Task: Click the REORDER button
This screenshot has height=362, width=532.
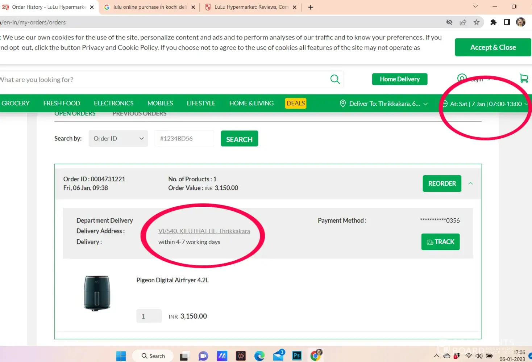Action: pos(442,184)
